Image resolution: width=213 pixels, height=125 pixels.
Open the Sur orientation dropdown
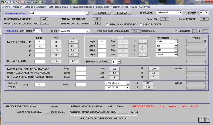[x=176, y=46]
